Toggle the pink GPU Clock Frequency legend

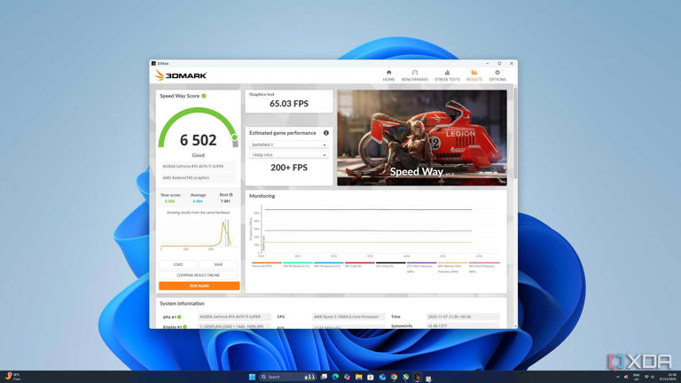tap(484, 267)
